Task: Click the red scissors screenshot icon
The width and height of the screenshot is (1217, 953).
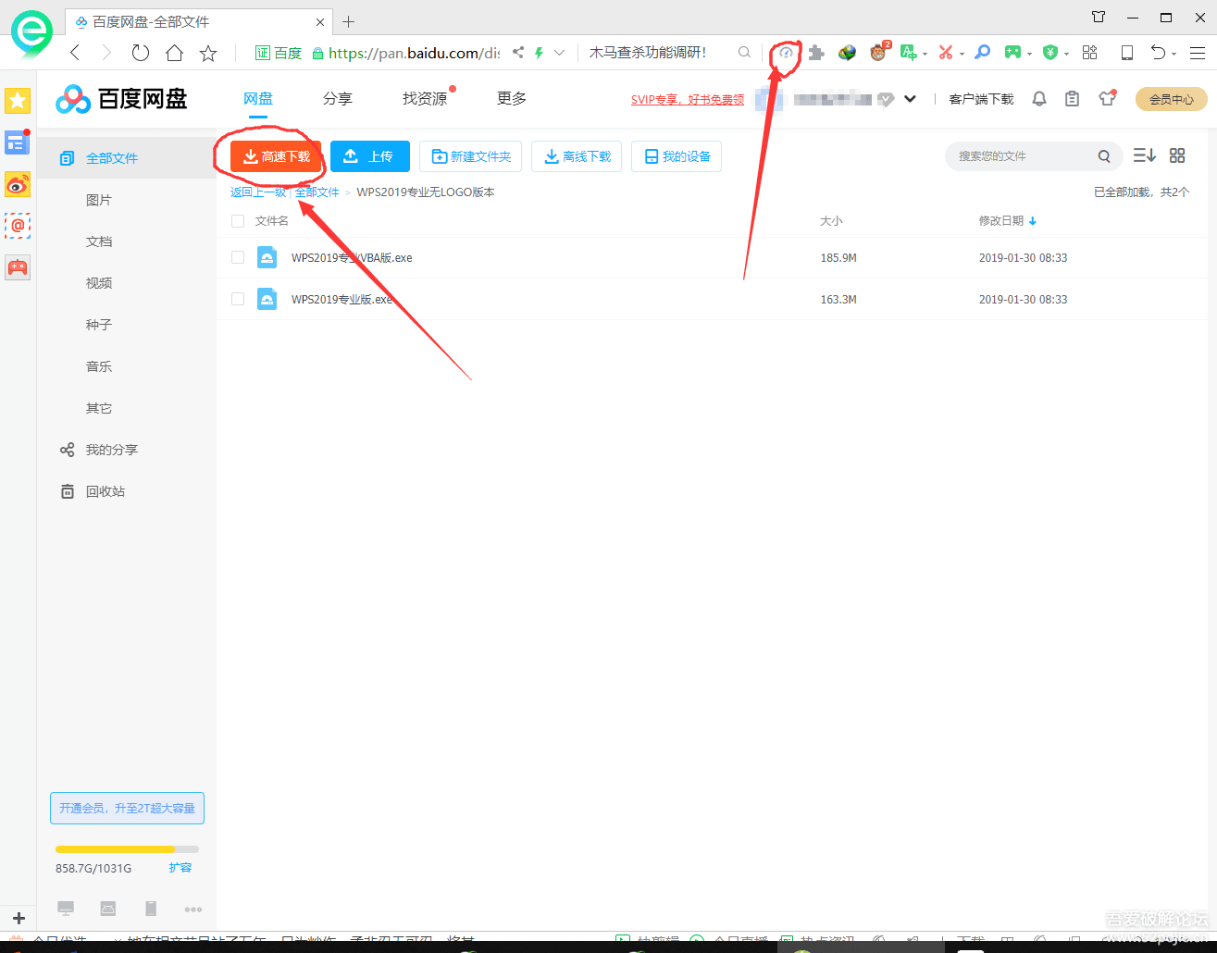Action: coord(946,53)
